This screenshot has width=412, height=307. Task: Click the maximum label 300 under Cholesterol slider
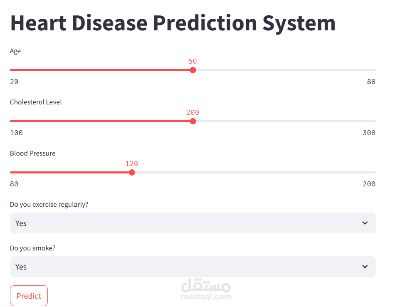click(369, 133)
